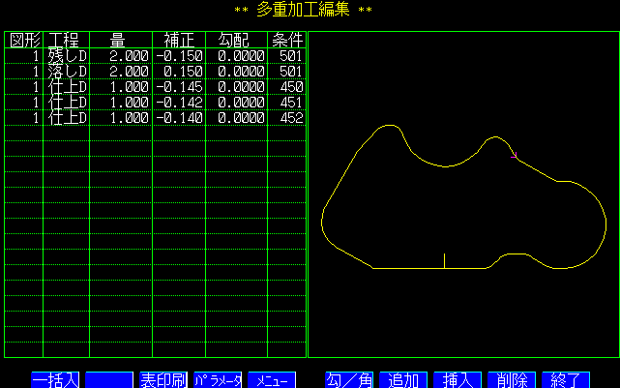Select the 条件 column header
The width and height of the screenshot is (620, 388).
[287, 40]
